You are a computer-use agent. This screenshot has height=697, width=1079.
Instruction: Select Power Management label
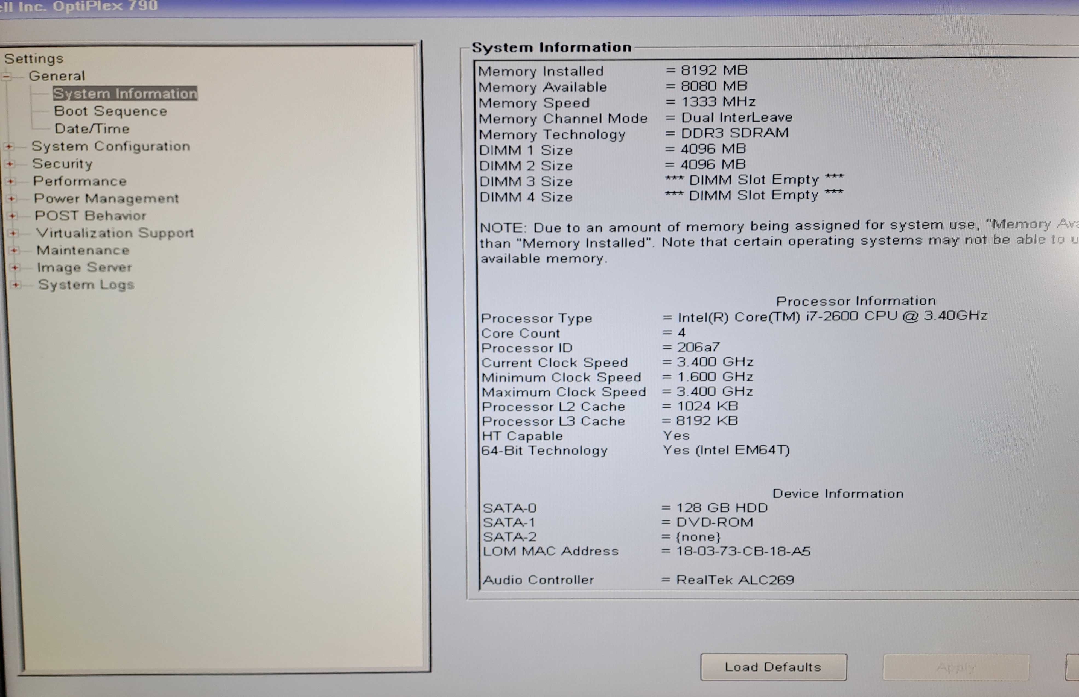tap(106, 199)
